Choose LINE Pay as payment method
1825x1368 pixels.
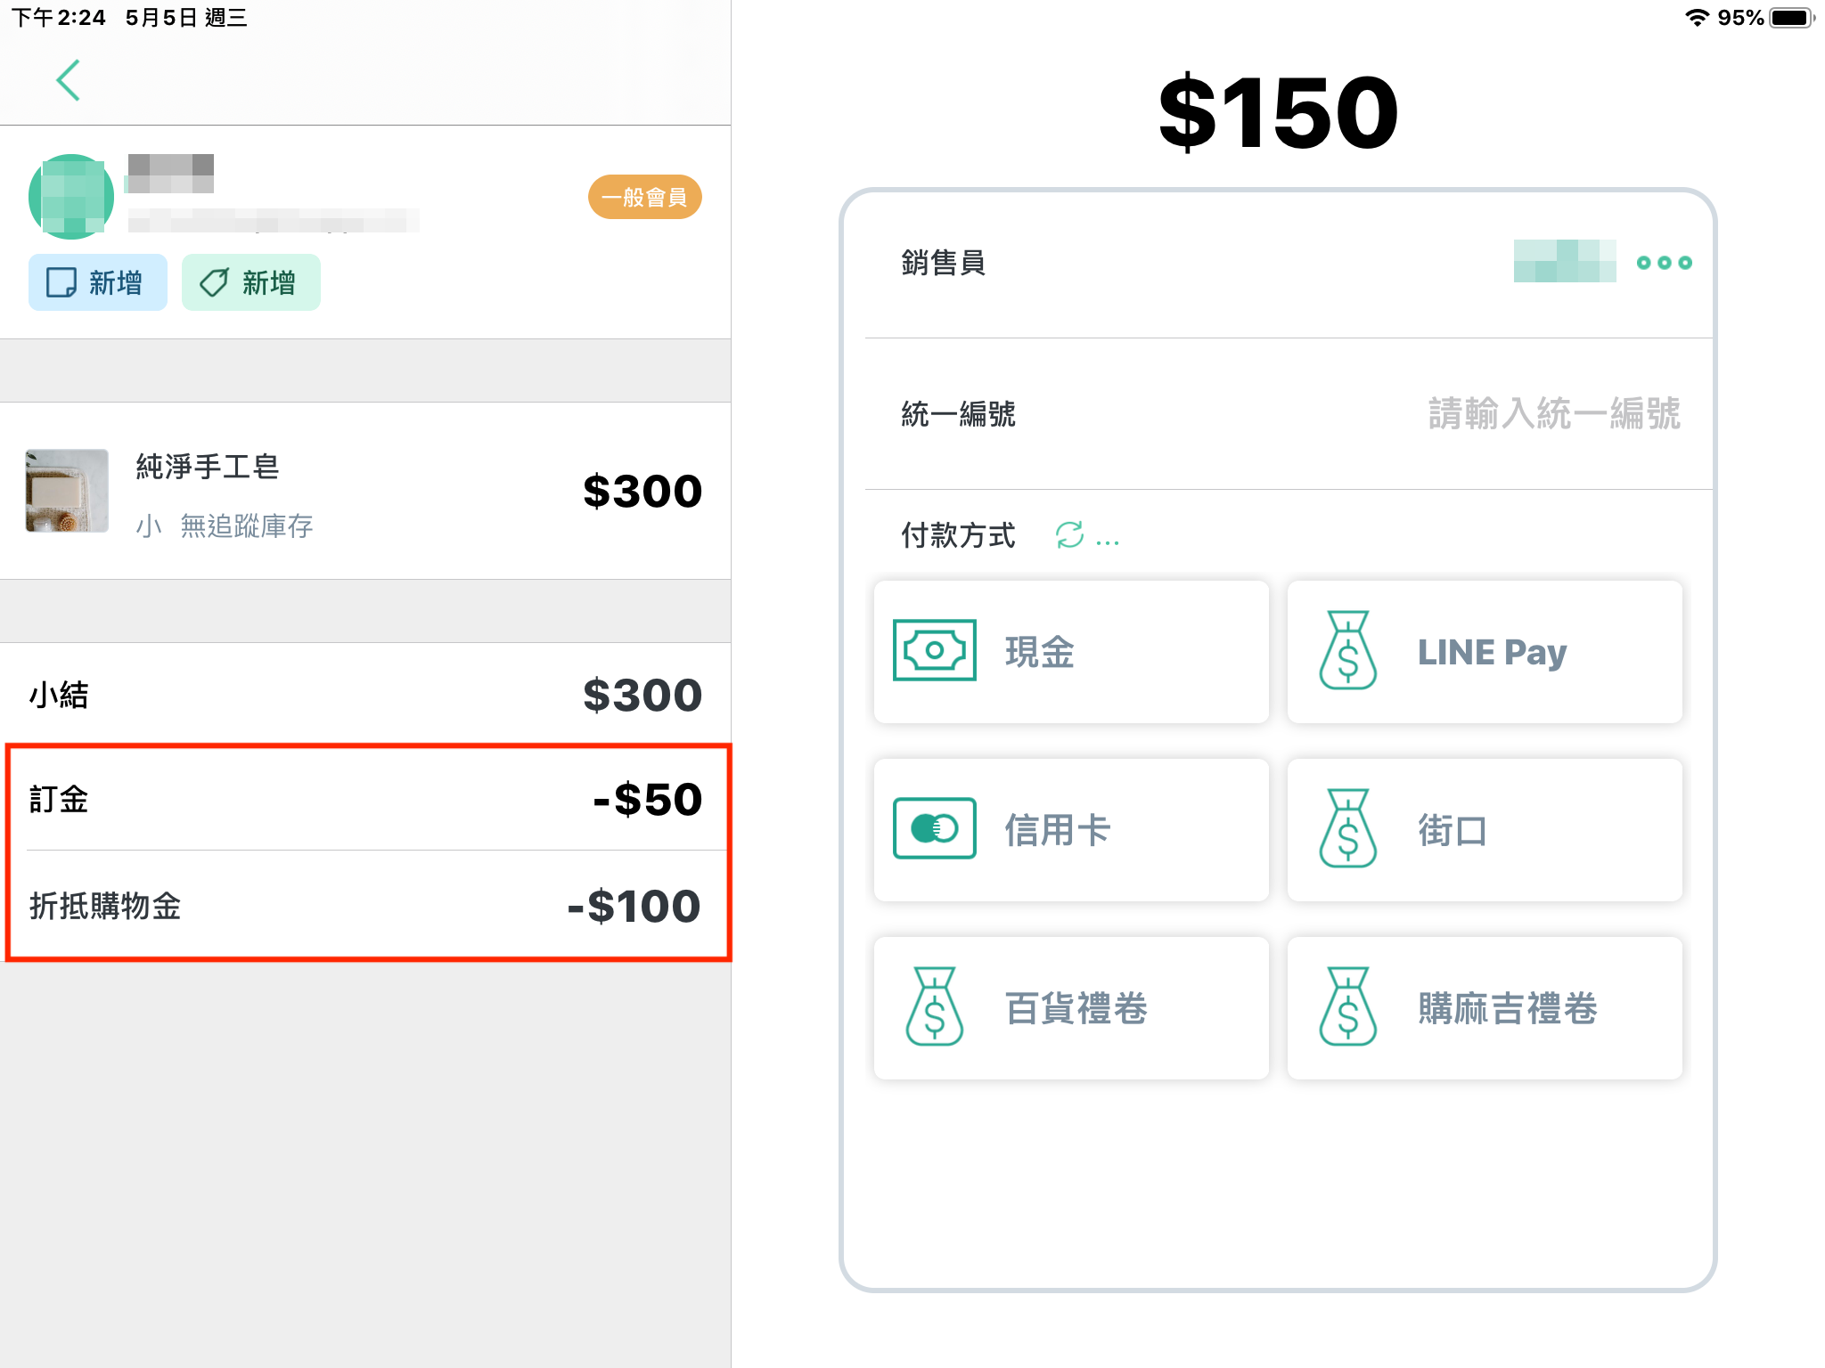[x=1485, y=652]
